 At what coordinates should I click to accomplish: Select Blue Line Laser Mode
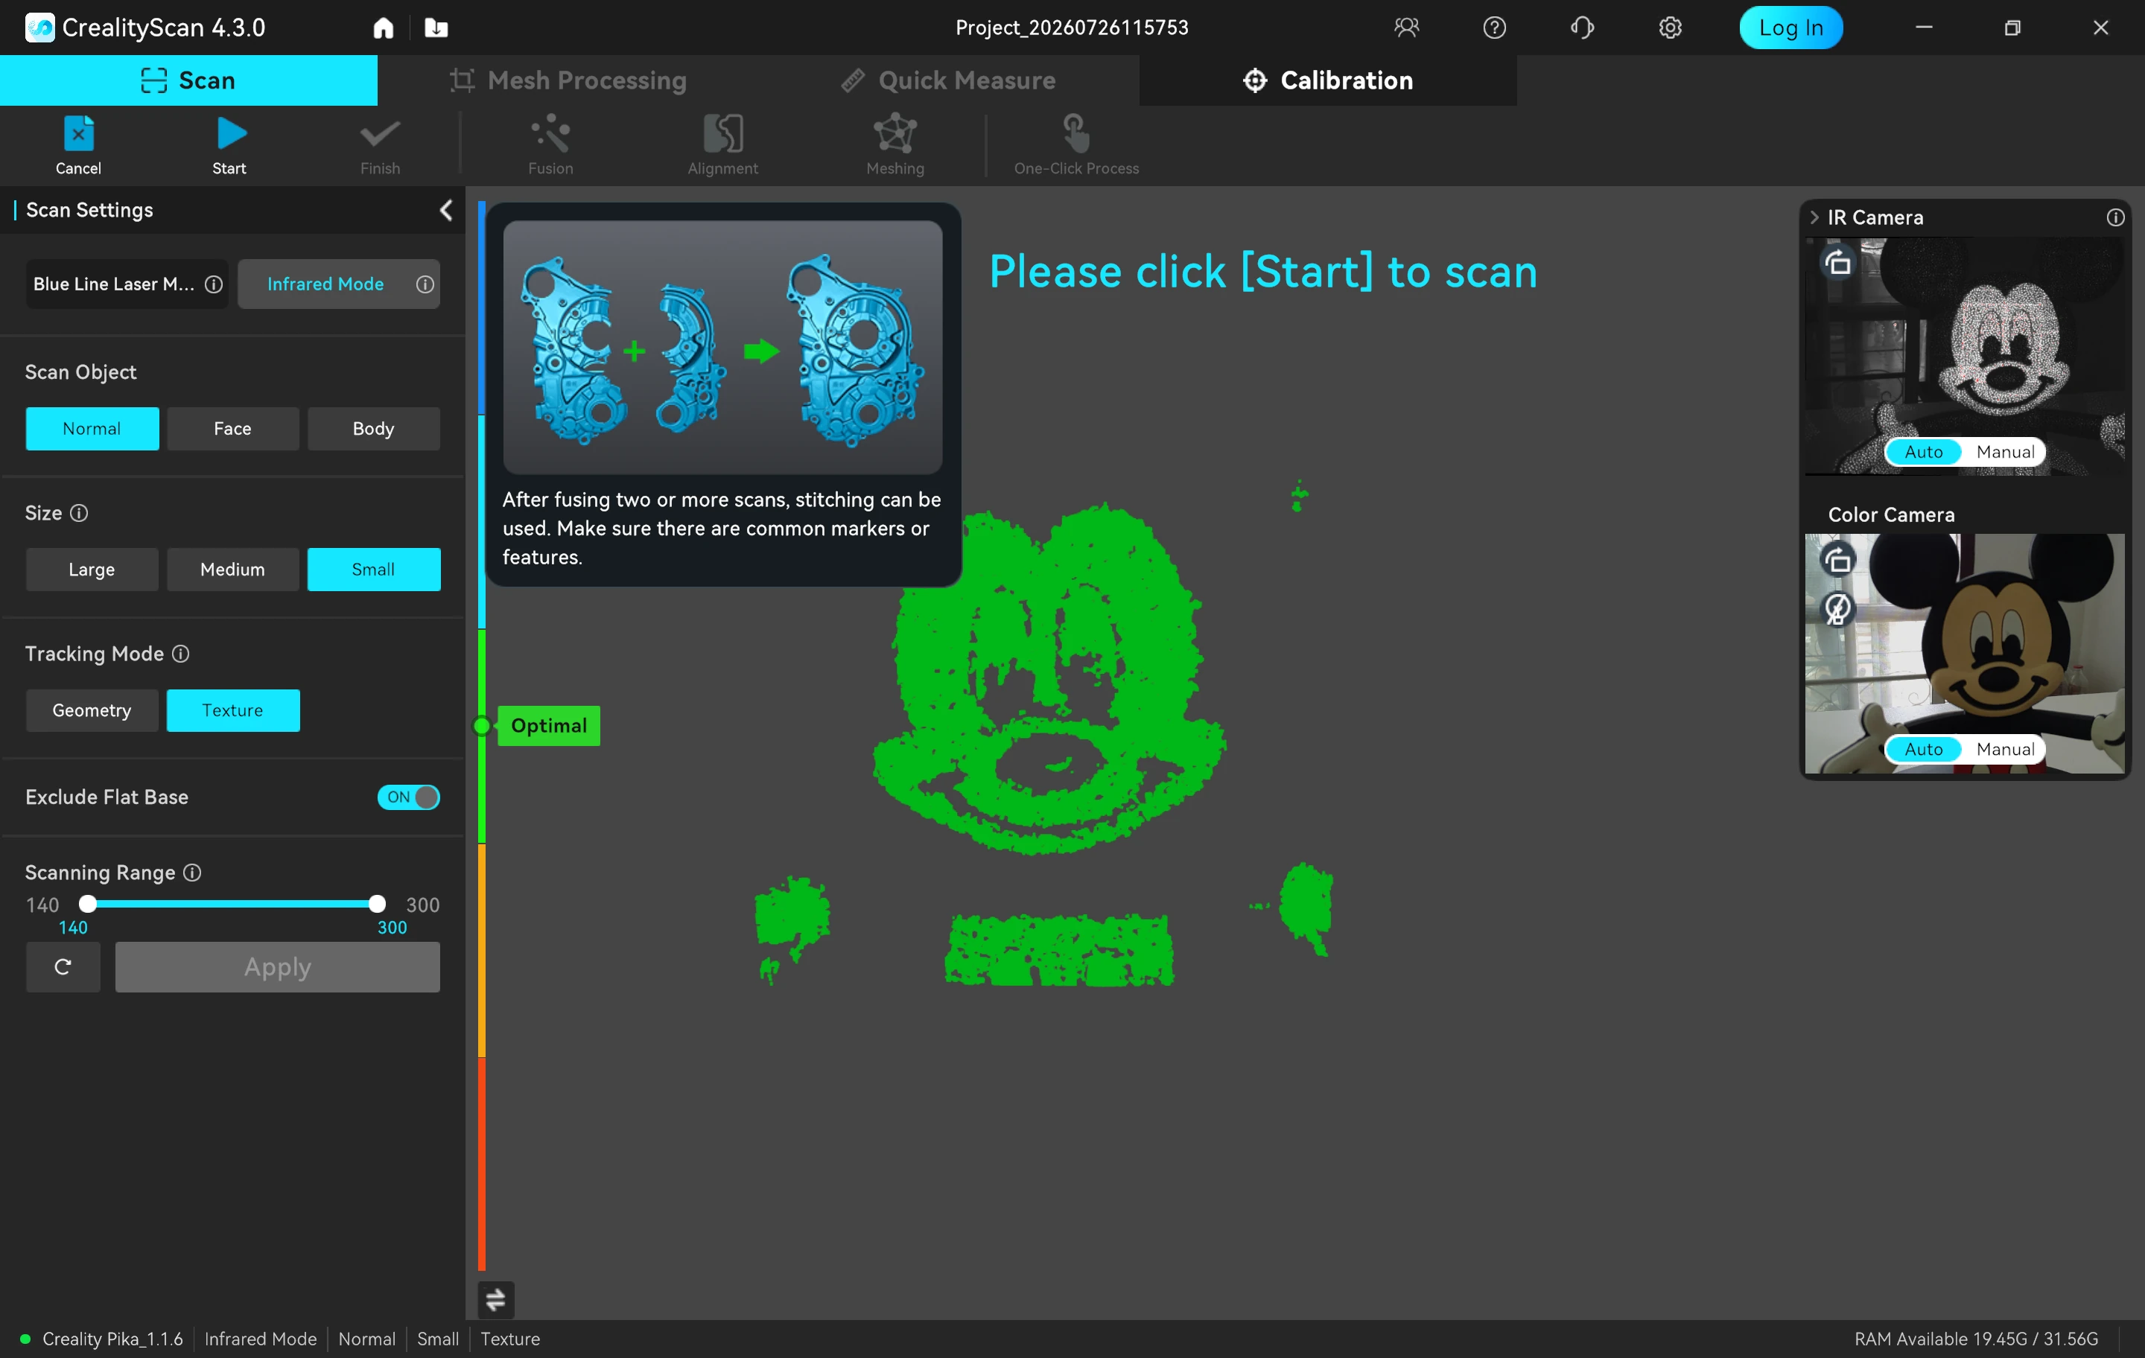click(114, 284)
